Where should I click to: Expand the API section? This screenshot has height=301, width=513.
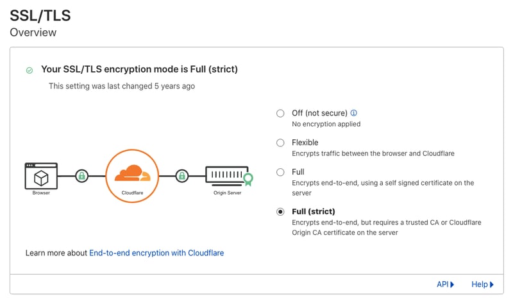pyautogui.click(x=445, y=284)
